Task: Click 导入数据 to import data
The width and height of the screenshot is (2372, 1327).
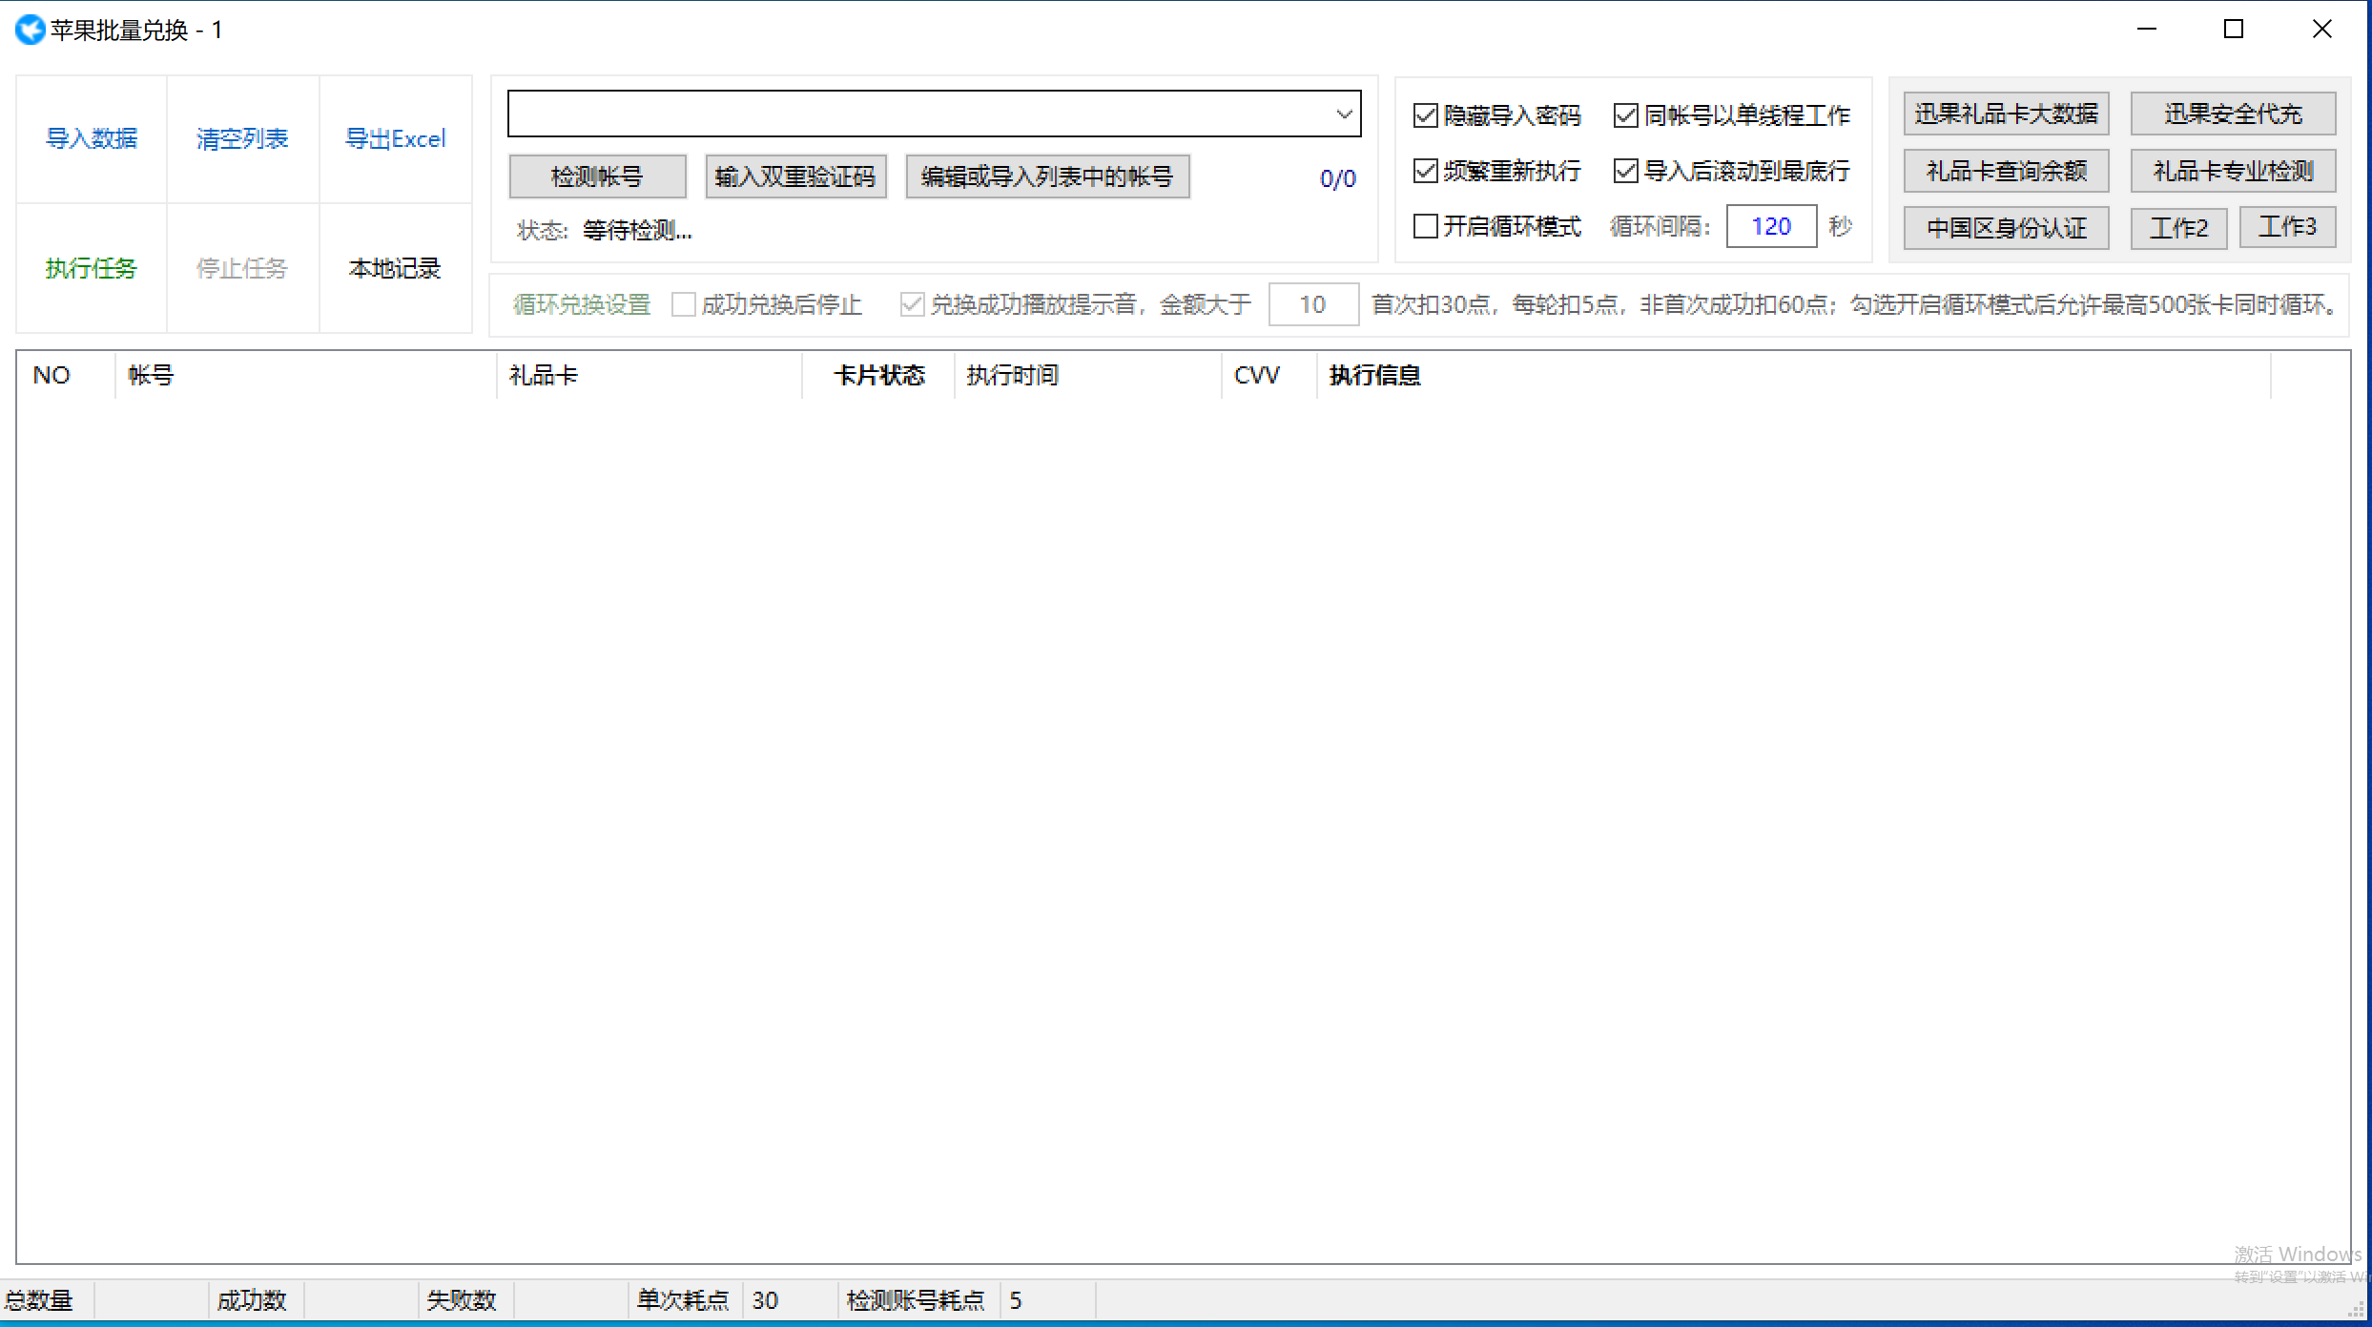Action: (x=92, y=139)
